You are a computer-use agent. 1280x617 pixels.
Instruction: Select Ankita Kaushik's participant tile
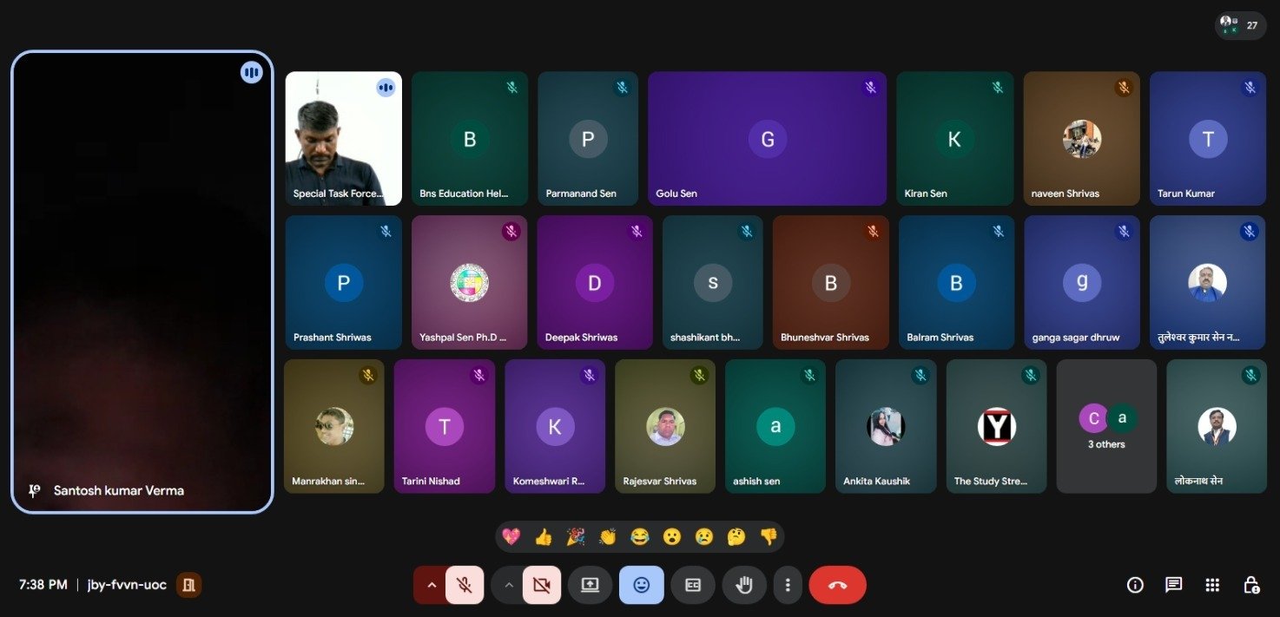[x=885, y=427]
